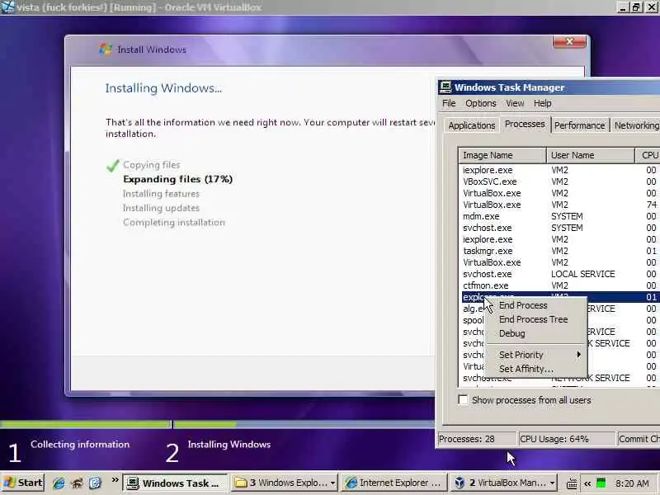Click the third quick launch icon before the chevron
Viewport: 660px width, 495px height.
pos(96,483)
